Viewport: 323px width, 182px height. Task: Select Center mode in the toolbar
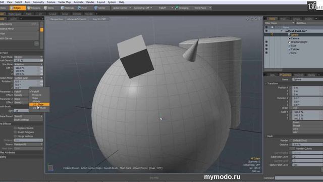point(100,8)
